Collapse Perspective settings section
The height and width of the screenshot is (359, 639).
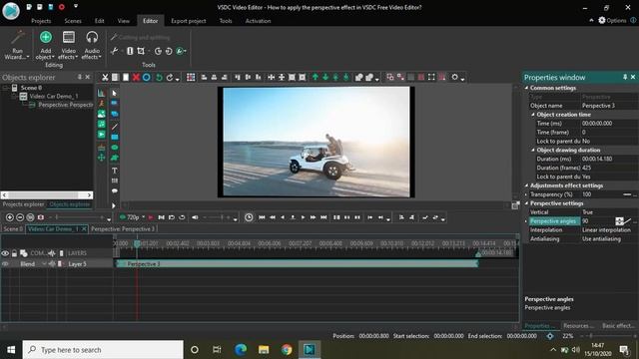pyautogui.click(x=526, y=203)
